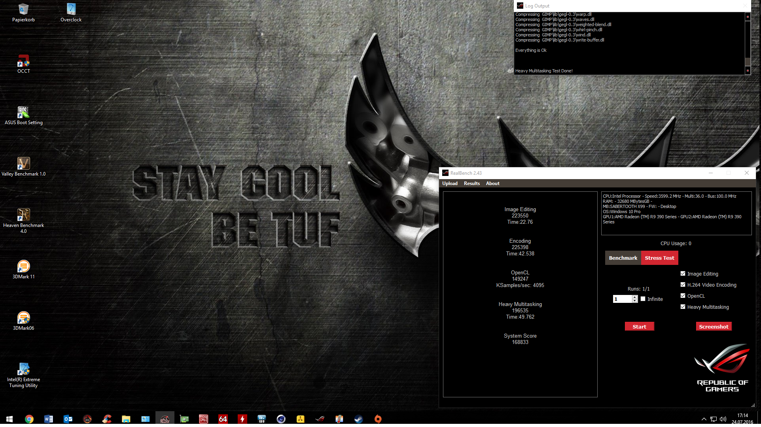Open the red lightning bolt taskbar app
The image size is (761, 427).
(x=242, y=419)
